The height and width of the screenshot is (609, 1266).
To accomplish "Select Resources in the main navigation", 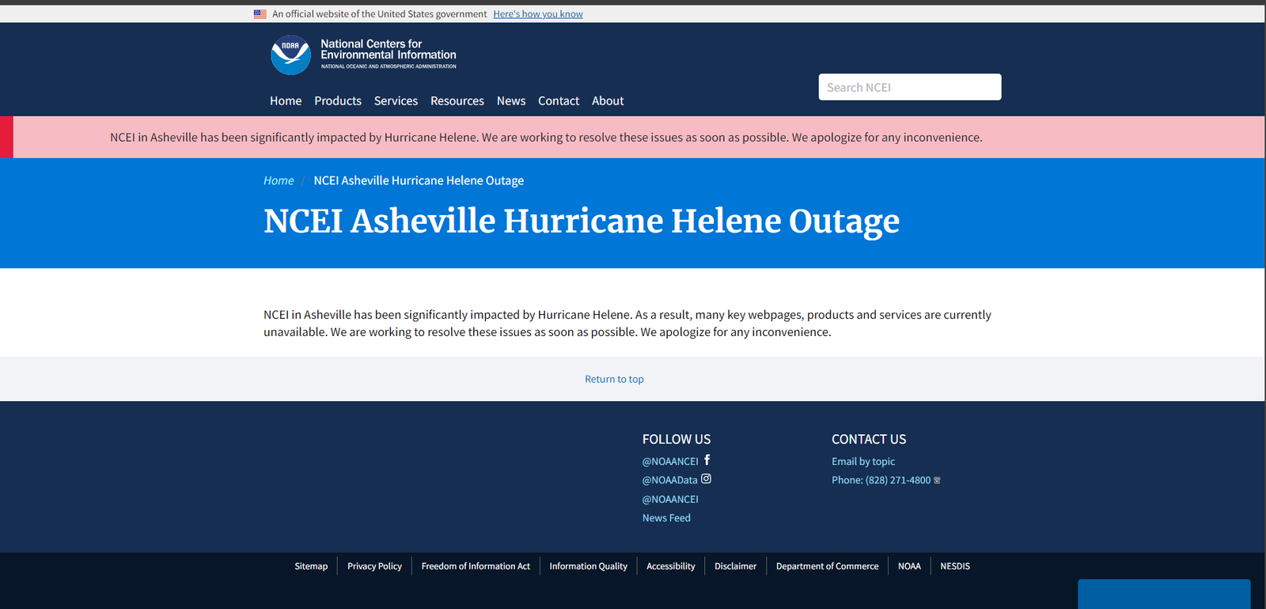I will click(457, 100).
